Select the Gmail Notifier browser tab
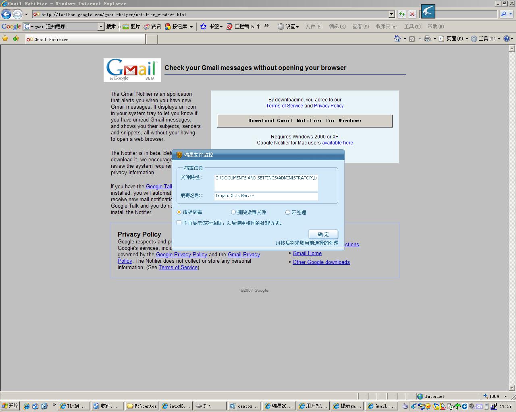The image size is (516, 412). coord(85,39)
